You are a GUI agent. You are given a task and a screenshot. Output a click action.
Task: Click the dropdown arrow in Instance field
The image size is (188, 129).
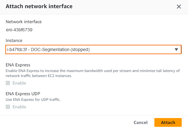176,49
